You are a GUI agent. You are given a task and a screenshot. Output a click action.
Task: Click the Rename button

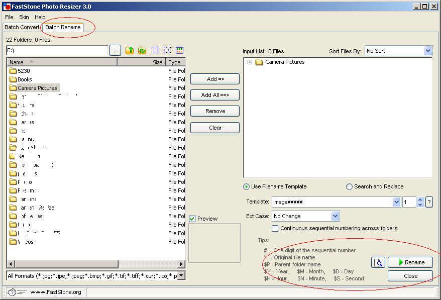tap(410, 263)
